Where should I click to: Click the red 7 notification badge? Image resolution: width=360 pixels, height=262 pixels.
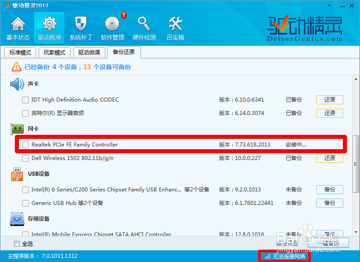124,15
